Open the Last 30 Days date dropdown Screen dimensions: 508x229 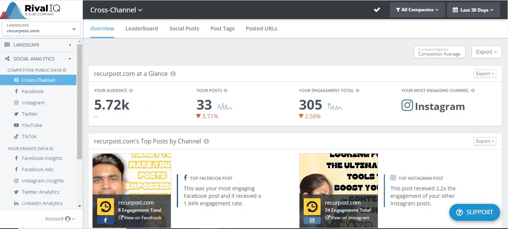(x=473, y=10)
